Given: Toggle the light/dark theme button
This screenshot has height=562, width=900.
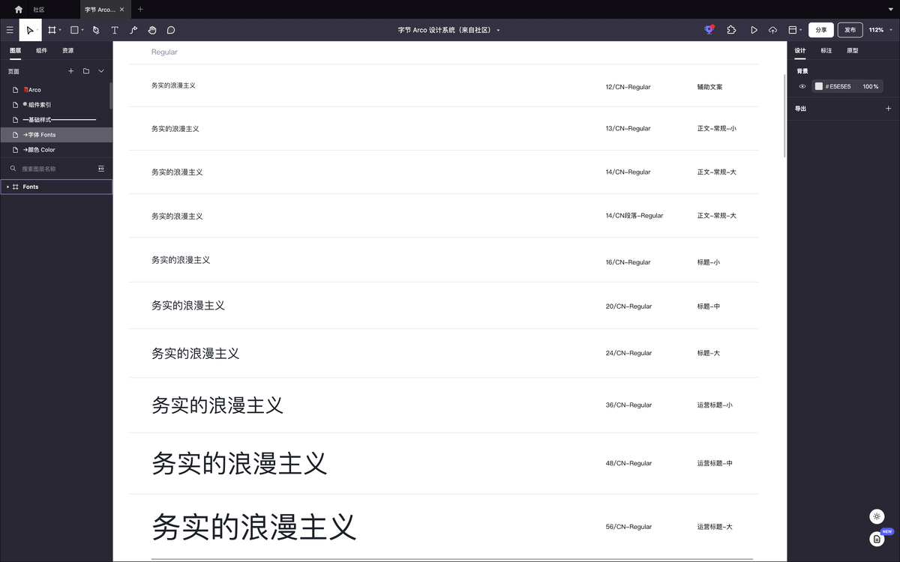Looking at the screenshot, I should [877, 516].
